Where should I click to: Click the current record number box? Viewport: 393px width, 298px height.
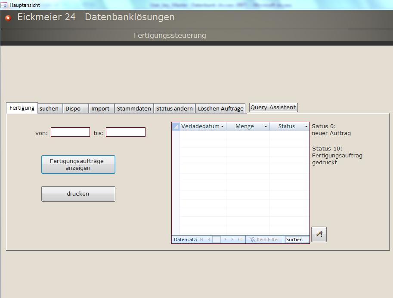coord(216,240)
